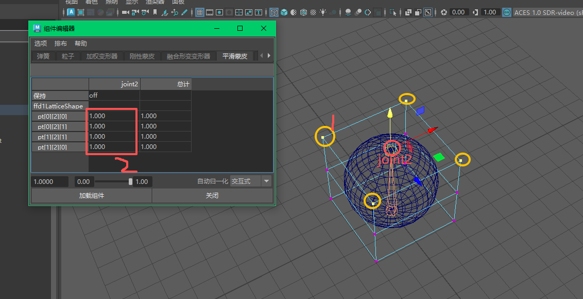Toggle the viewport Grid display icon
Viewport: 583px width, 299px height.
(x=200, y=12)
